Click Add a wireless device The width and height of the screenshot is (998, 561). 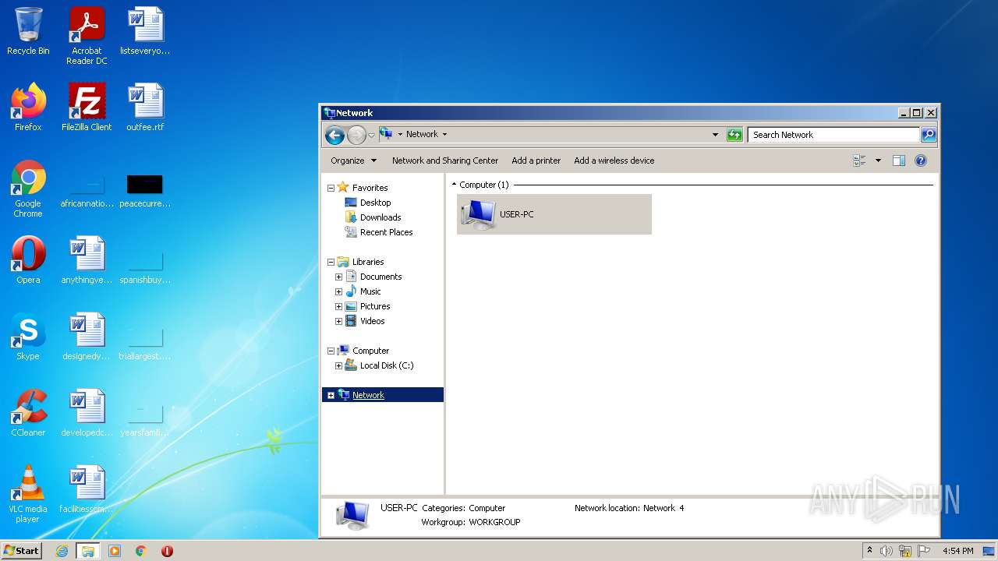point(614,161)
